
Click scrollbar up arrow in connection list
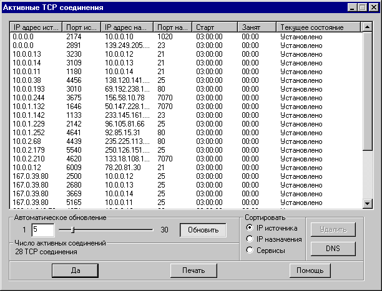pos(367,28)
